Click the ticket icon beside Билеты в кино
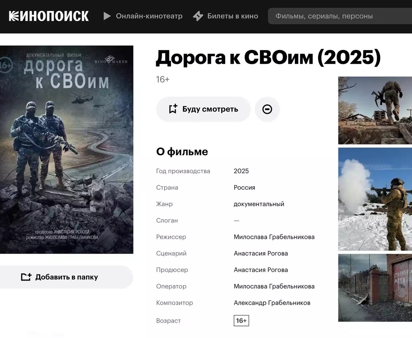This screenshot has height=338, width=412. [x=198, y=16]
